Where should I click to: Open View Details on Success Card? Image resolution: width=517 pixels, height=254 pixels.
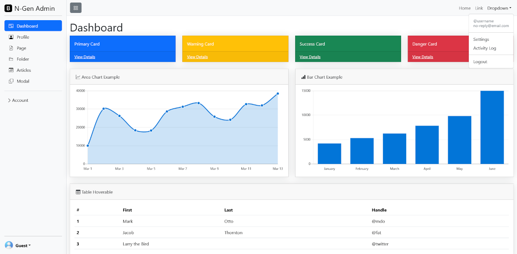coord(310,57)
